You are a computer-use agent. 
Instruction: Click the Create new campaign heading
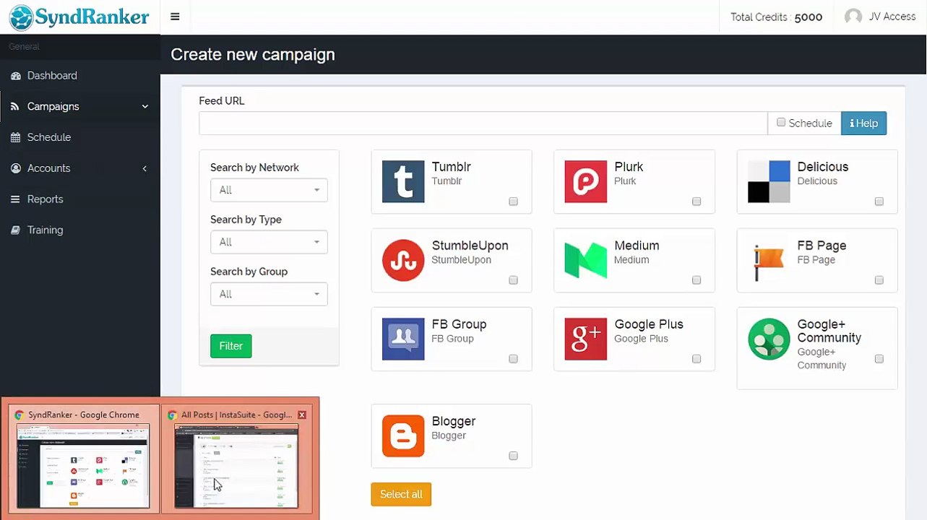tap(253, 55)
